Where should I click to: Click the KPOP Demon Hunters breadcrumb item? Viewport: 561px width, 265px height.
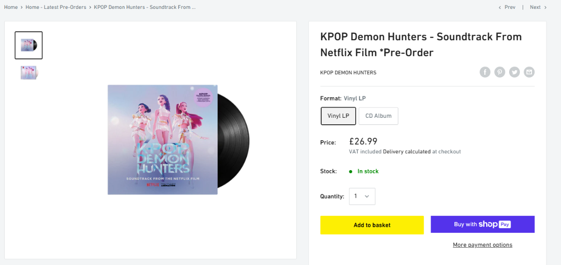(x=144, y=7)
